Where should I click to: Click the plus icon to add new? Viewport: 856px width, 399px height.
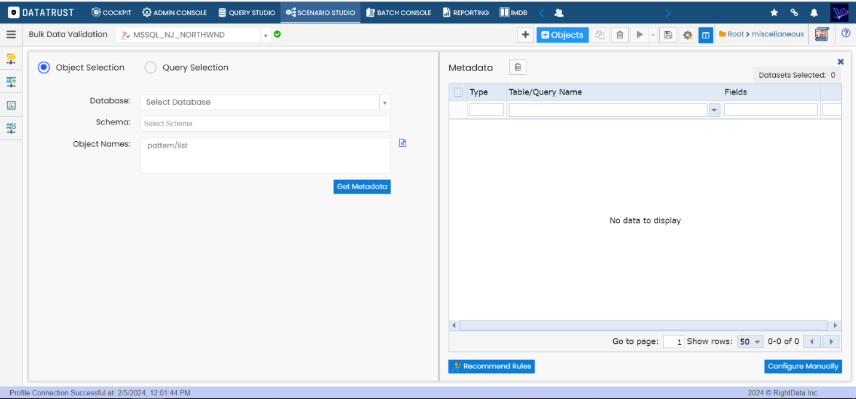(x=525, y=35)
